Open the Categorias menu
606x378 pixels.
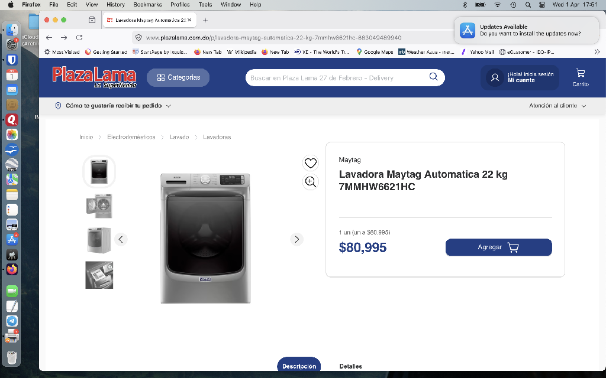click(178, 77)
